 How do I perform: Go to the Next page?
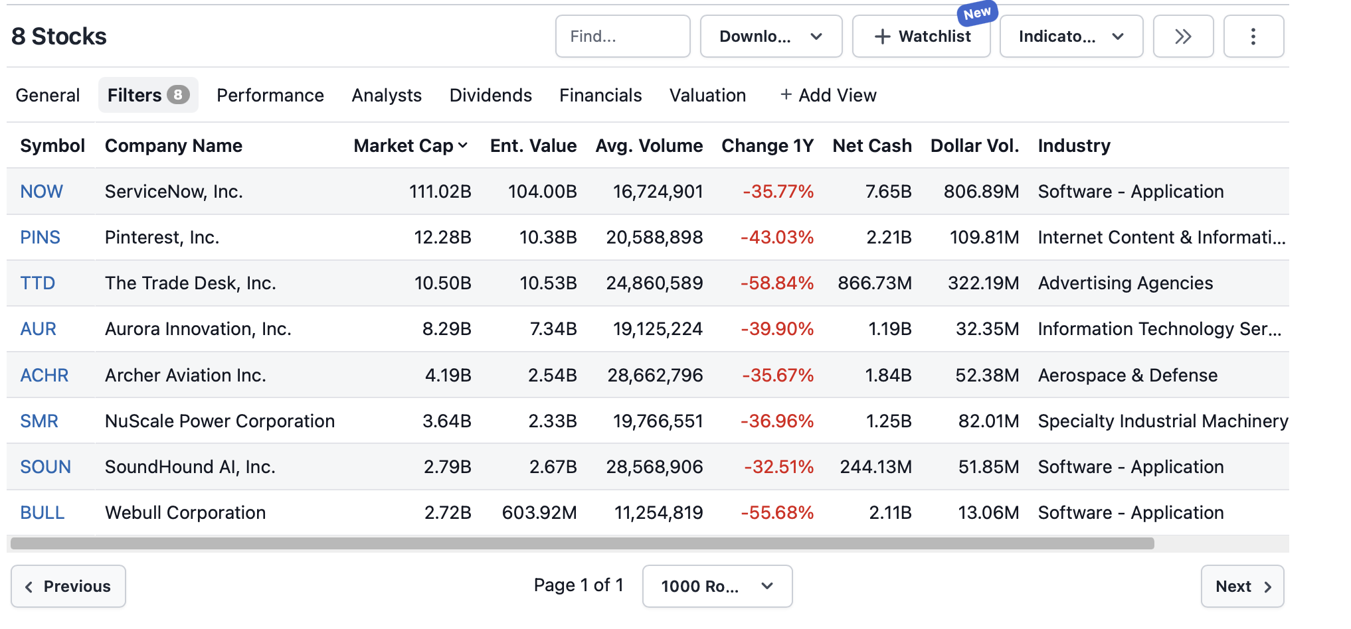1241,586
